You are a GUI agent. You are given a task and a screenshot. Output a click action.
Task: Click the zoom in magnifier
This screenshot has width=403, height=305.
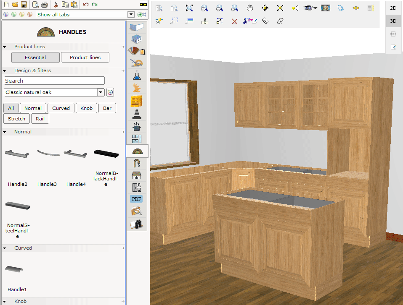204,8
